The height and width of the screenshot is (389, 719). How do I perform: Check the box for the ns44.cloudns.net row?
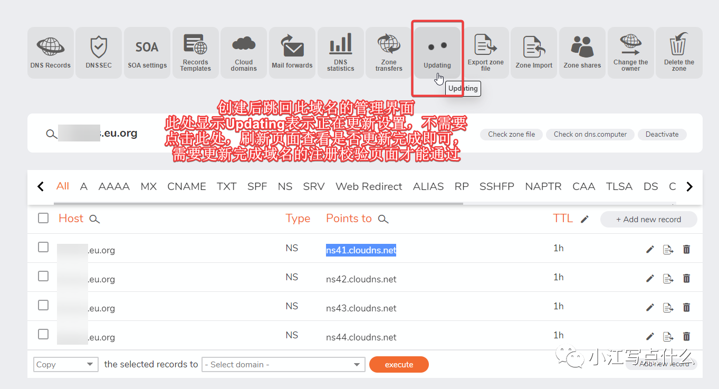(43, 334)
